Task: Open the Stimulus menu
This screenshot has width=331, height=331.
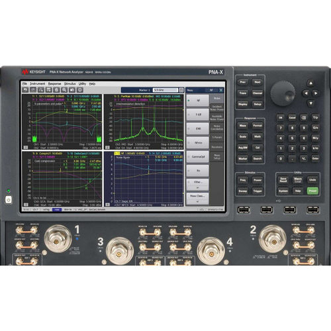Action: [70, 84]
